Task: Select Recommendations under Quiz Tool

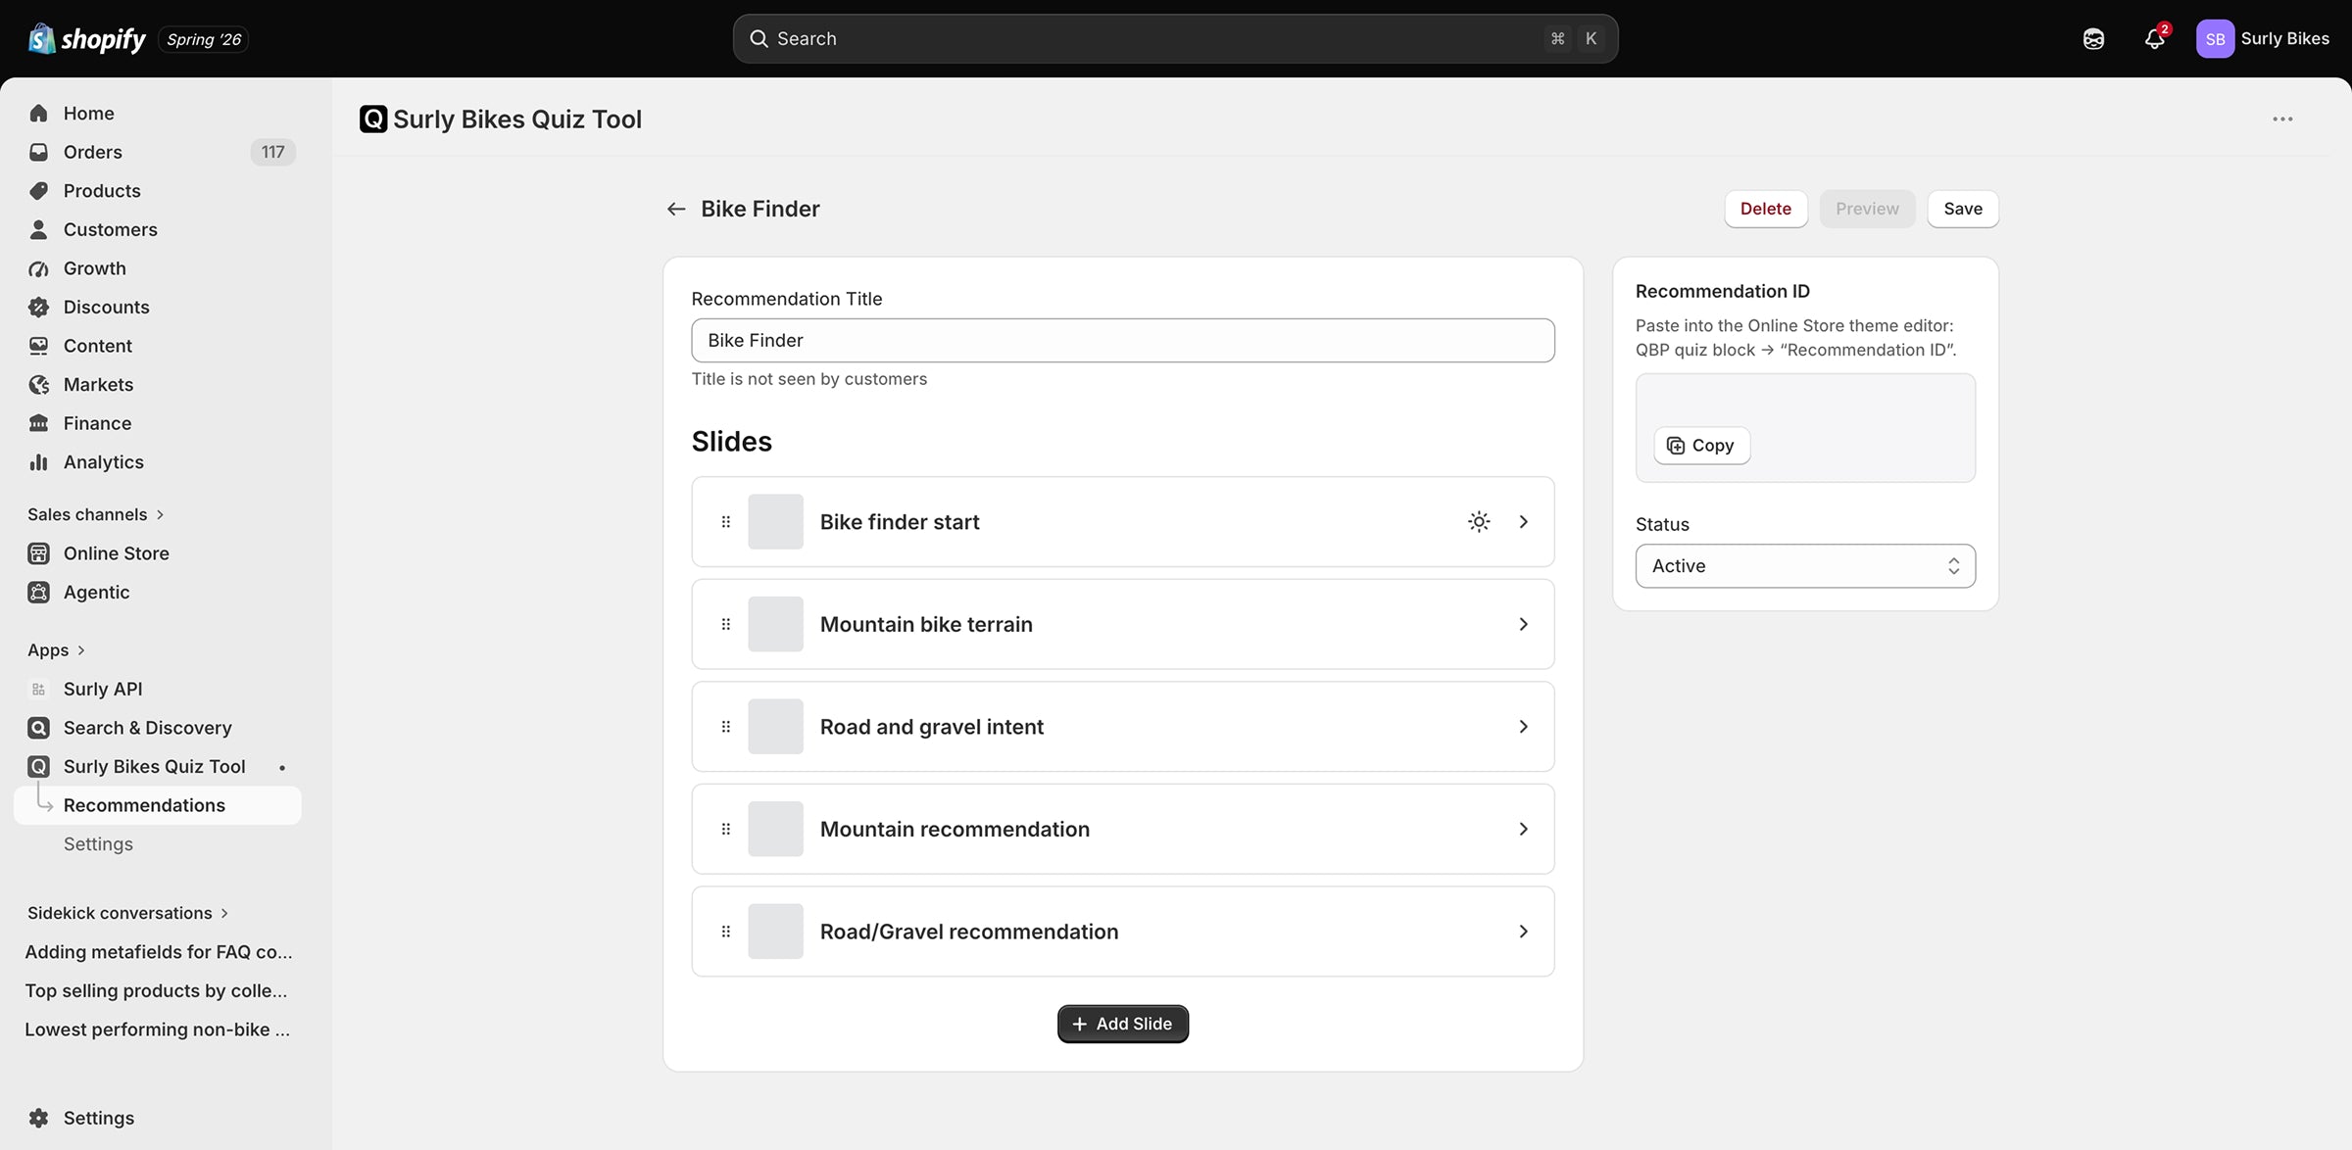Action: click(158, 805)
